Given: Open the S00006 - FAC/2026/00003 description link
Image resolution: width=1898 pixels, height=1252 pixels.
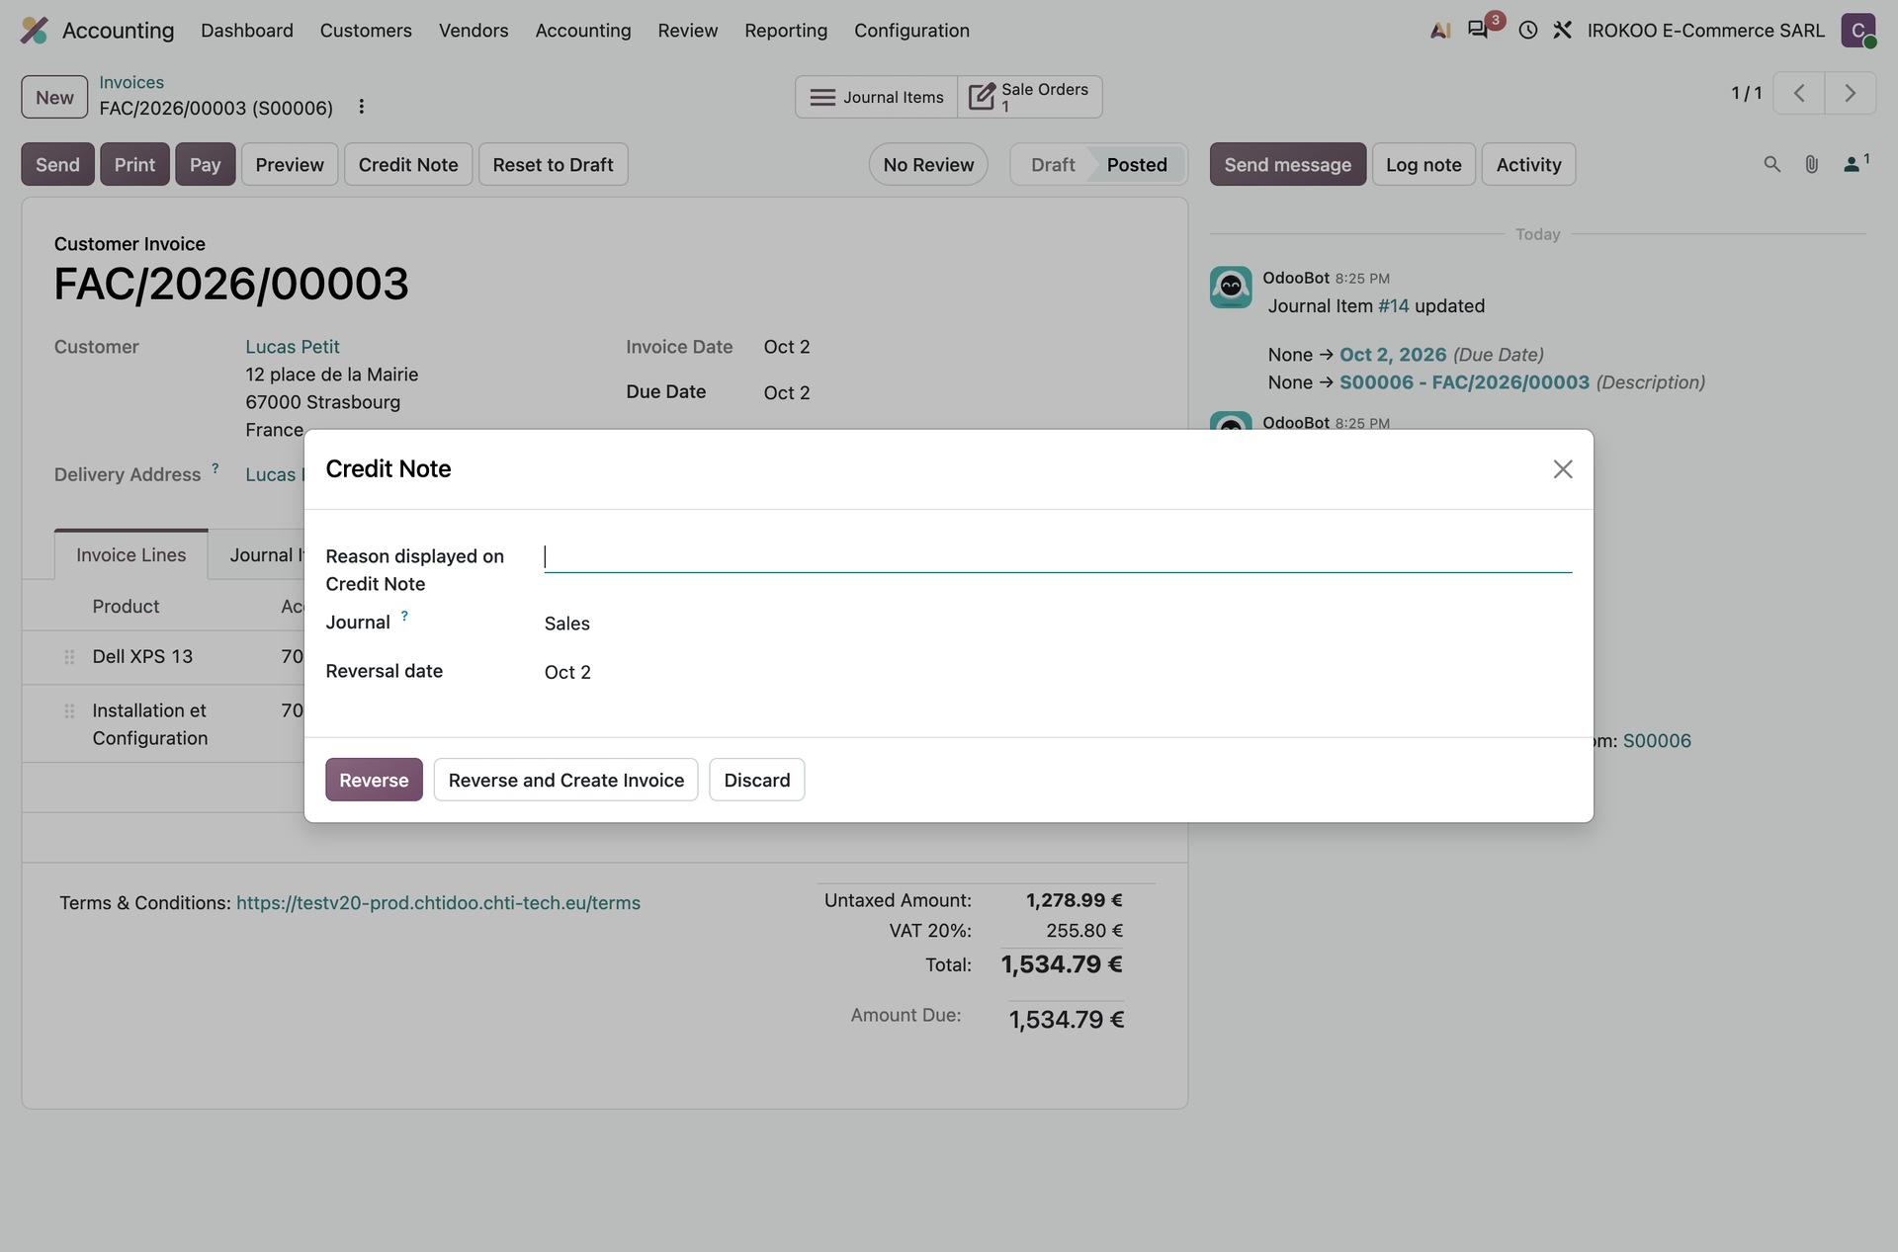Looking at the screenshot, I should pos(1464,381).
